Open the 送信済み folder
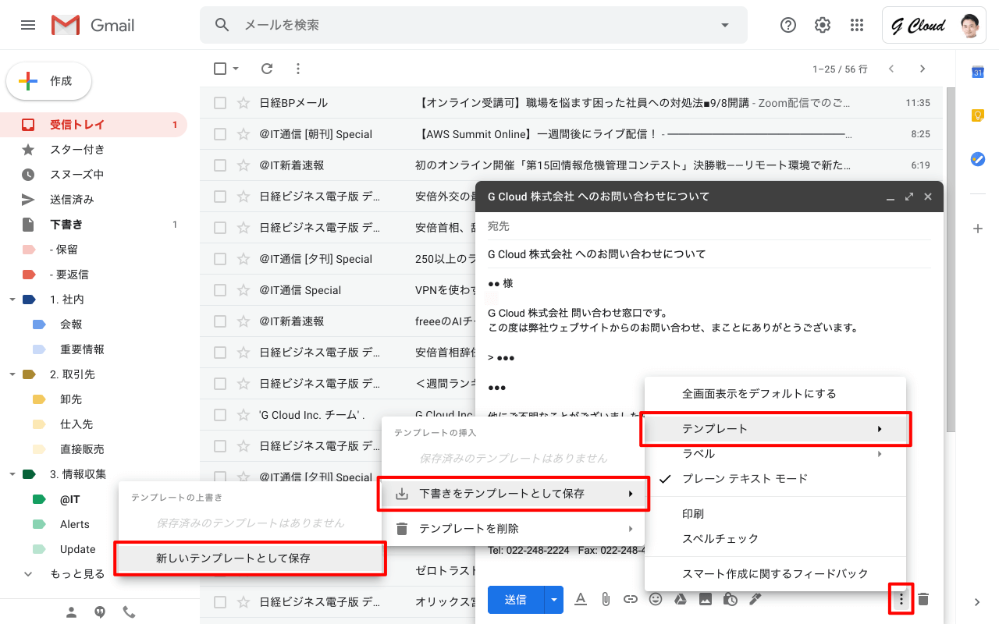This screenshot has height=624, width=999. pos(94,200)
